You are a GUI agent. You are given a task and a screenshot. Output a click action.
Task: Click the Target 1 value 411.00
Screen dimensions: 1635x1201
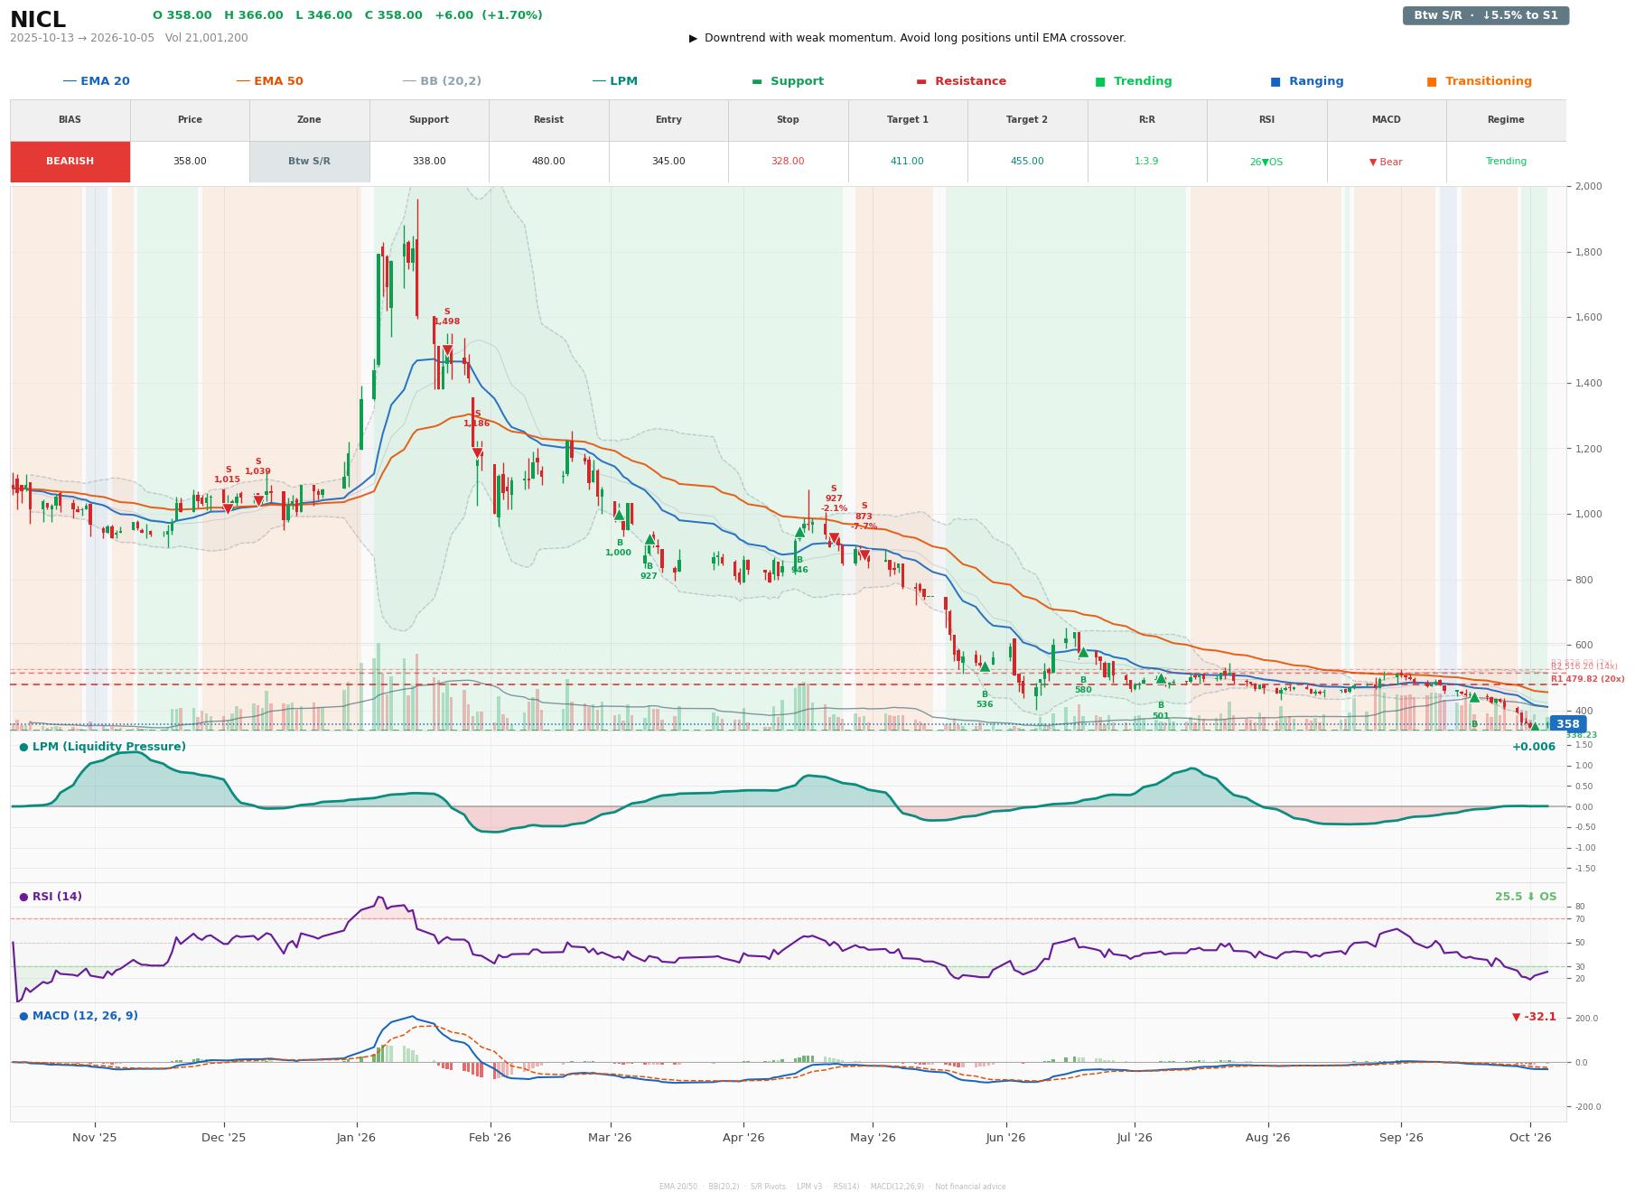coord(907,162)
